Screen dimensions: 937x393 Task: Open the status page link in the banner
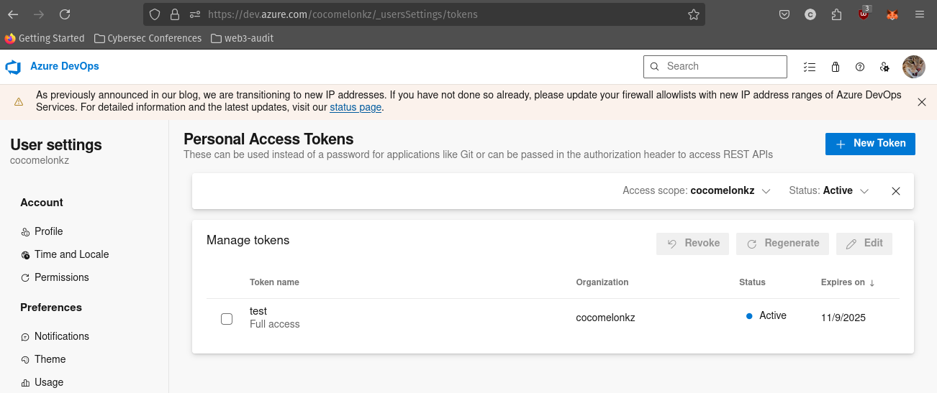pos(356,108)
